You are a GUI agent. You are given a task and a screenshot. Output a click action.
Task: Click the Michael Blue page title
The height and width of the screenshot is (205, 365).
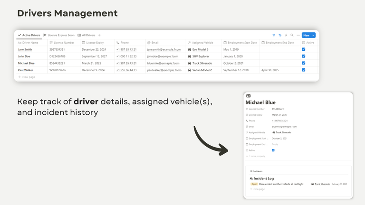(260, 102)
